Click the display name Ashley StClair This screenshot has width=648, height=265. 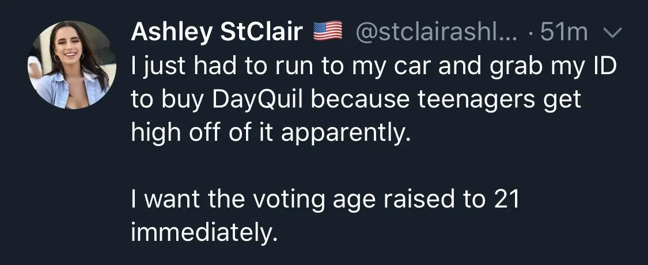(x=217, y=33)
